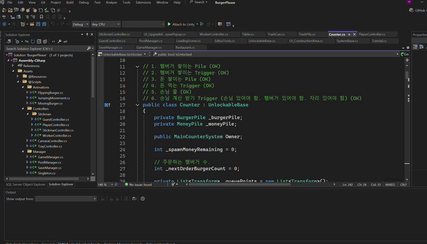
Task: Click Refresh icon in Solution Explorer toolbar
Action: tap(32, 41)
